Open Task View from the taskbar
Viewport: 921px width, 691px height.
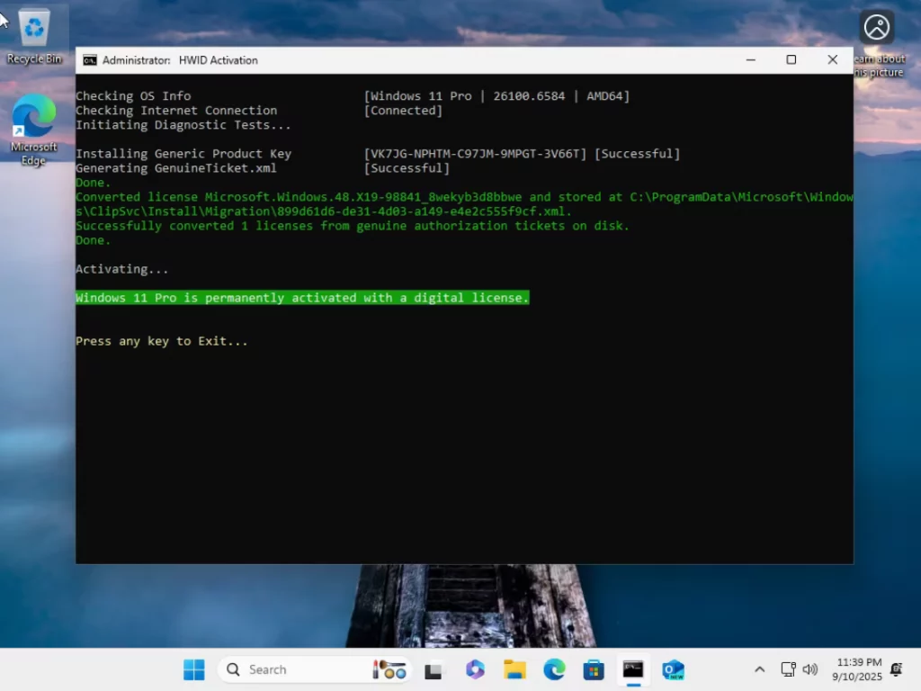point(434,669)
